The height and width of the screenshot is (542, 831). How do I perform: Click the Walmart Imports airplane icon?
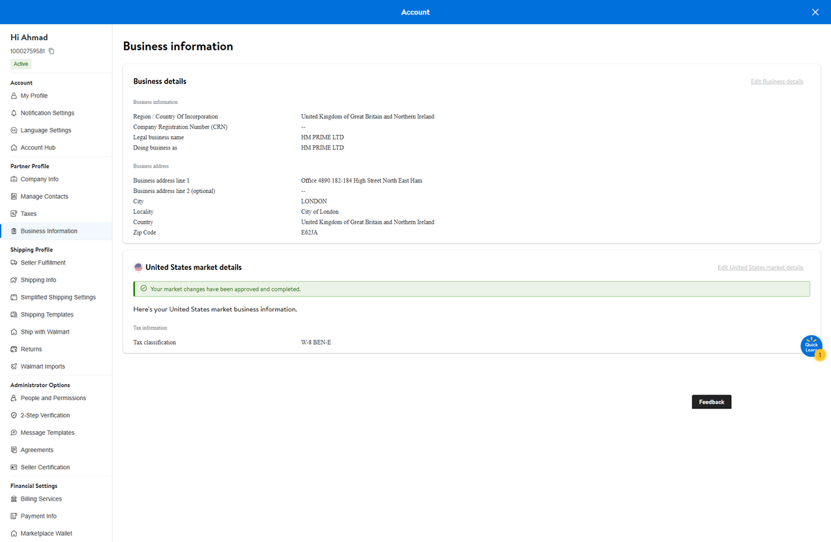click(x=14, y=367)
